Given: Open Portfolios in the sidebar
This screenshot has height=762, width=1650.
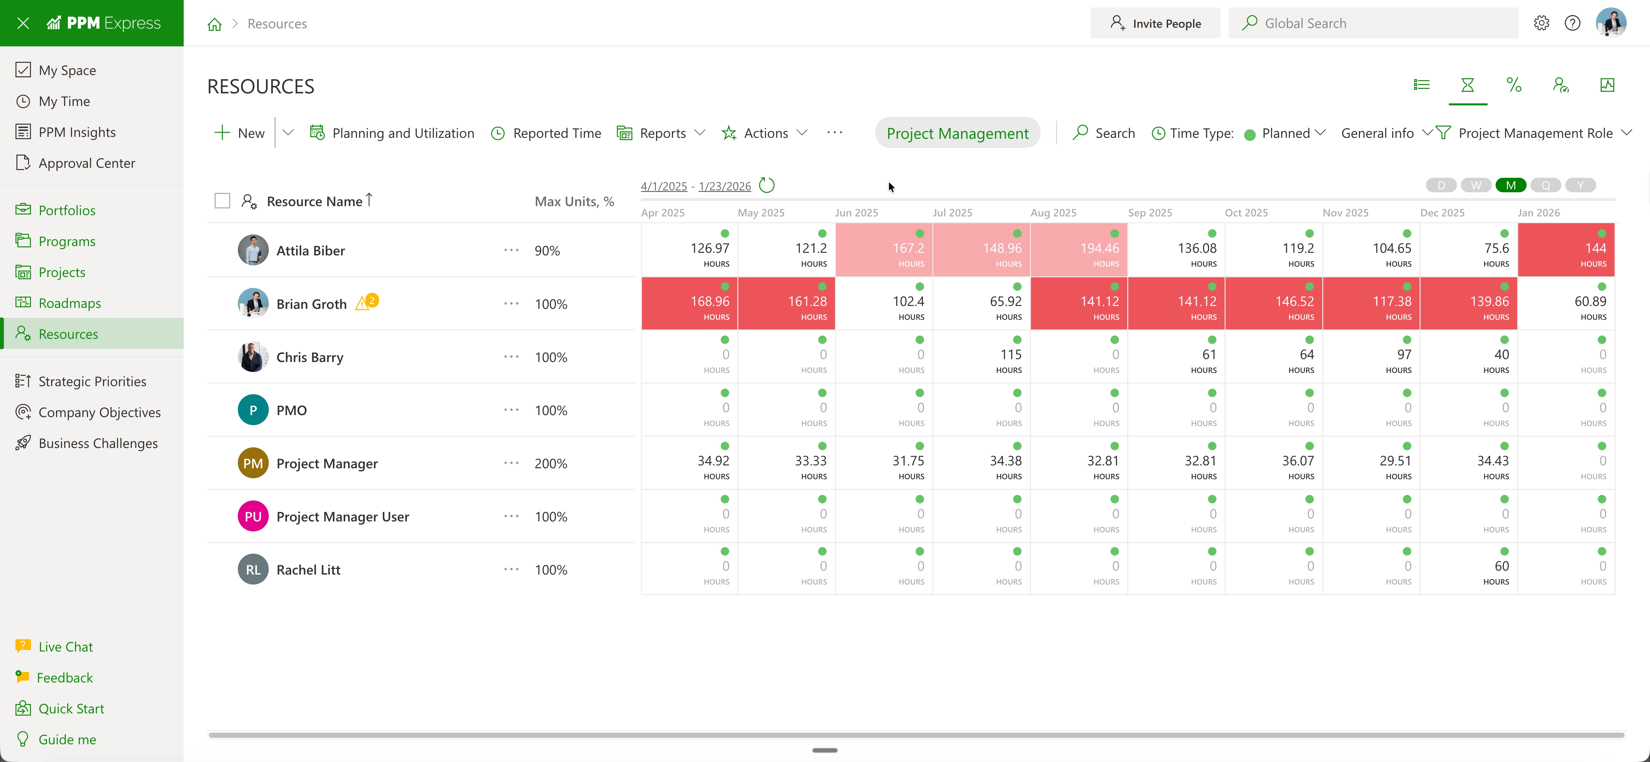Looking at the screenshot, I should (67, 210).
